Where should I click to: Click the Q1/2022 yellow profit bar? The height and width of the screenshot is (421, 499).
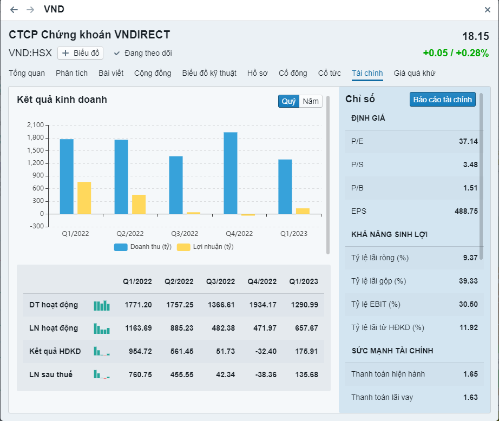click(x=84, y=198)
